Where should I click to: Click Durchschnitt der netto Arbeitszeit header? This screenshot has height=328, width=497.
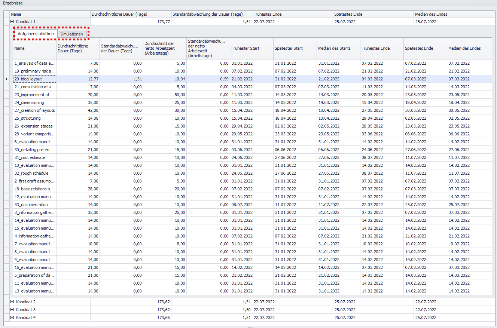[x=164, y=48]
